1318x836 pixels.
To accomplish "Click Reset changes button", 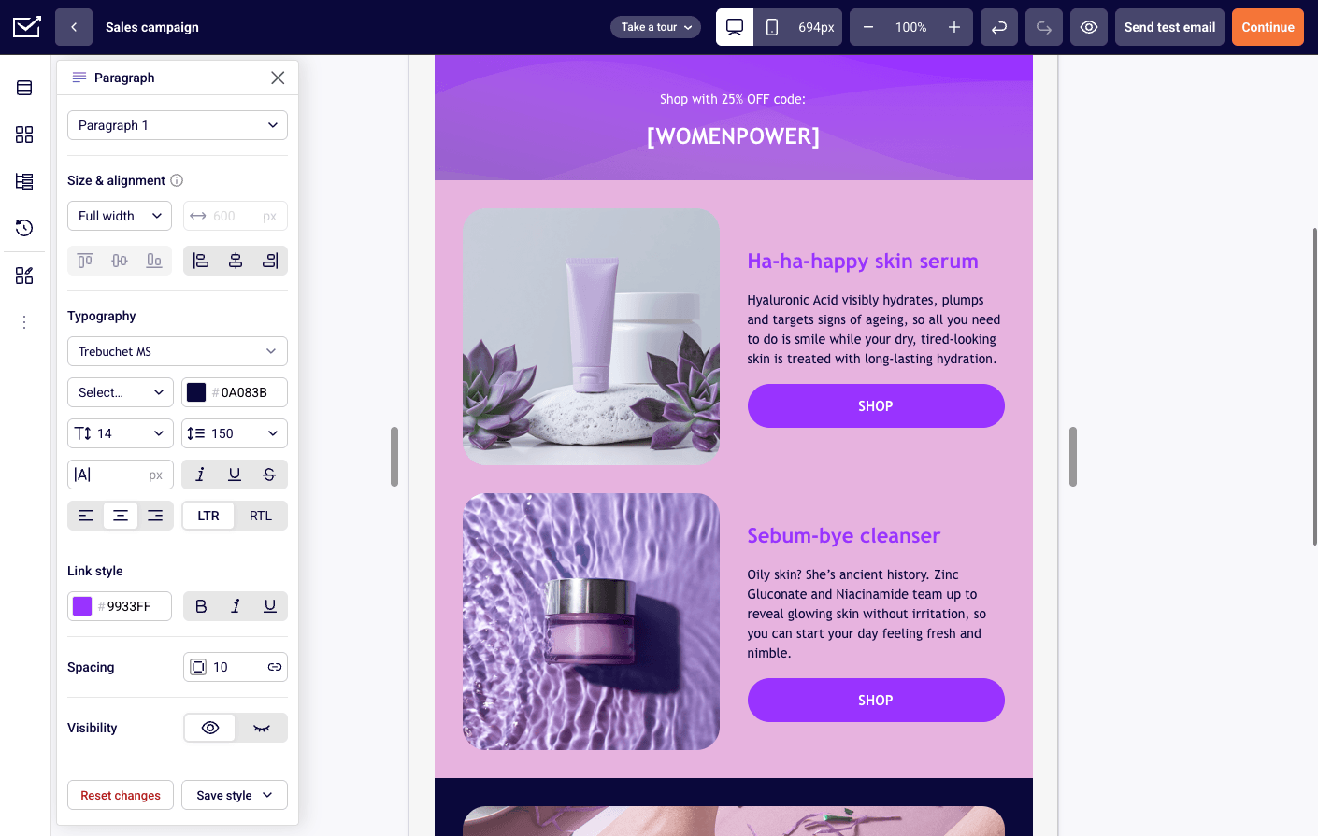I will (x=121, y=795).
